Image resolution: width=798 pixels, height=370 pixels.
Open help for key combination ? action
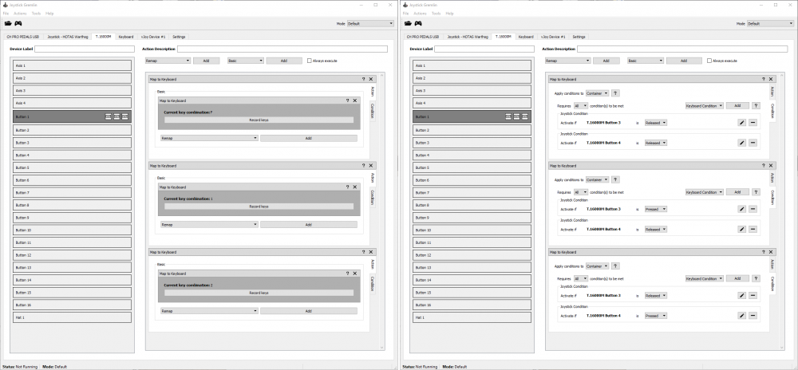tap(347, 100)
